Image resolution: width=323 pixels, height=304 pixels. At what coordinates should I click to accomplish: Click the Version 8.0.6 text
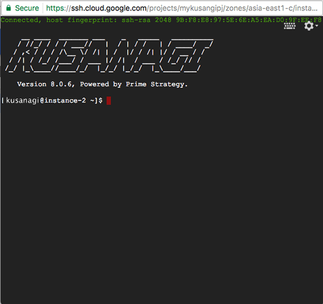tap(45, 84)
